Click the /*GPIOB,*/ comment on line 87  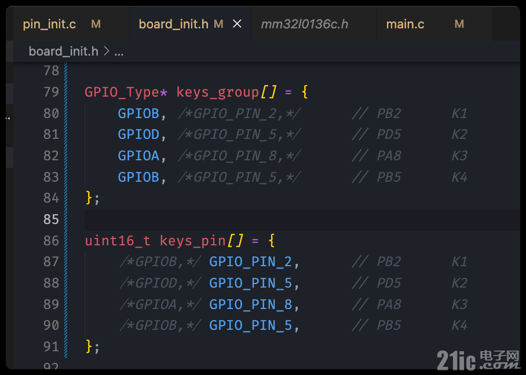160,262
